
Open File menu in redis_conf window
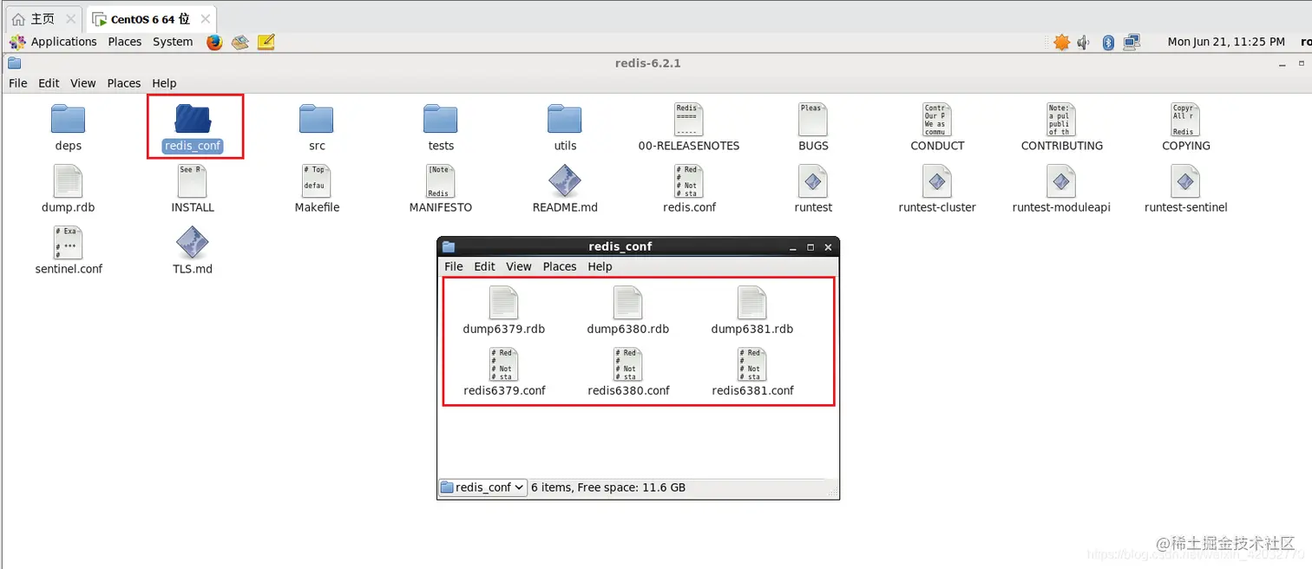(x=454, y=266)
